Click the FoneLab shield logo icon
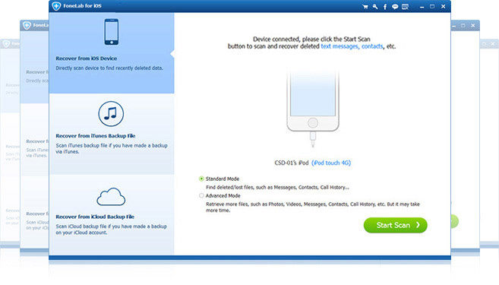Screen dimensions: 499x285 (x=56, y=6)
